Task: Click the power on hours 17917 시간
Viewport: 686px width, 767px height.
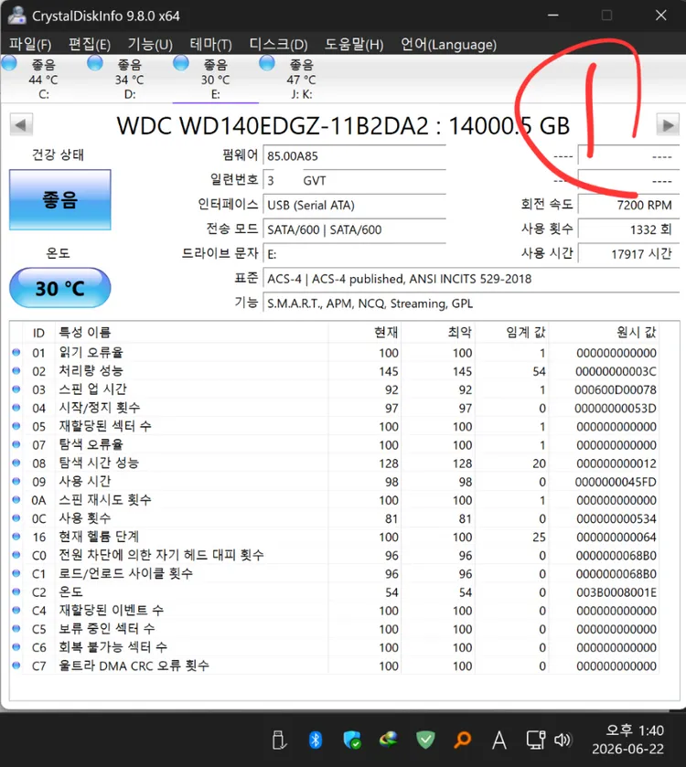Action: (628, 254)
